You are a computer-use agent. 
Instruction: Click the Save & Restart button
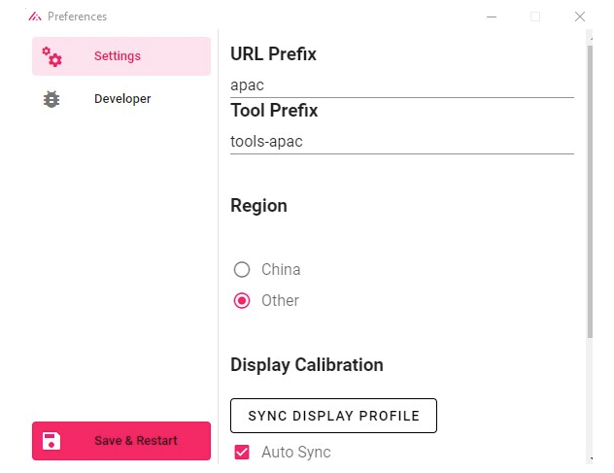click(x=121, y=441)
